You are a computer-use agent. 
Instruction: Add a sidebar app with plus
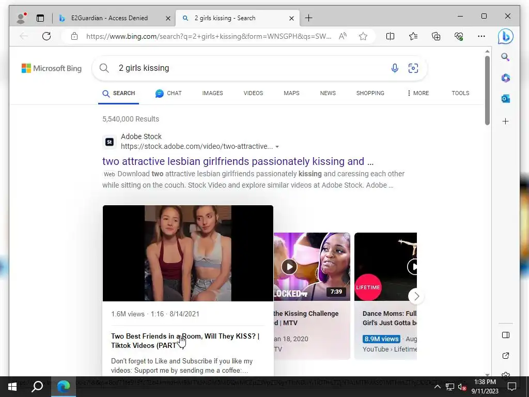[x=505, y=121]
